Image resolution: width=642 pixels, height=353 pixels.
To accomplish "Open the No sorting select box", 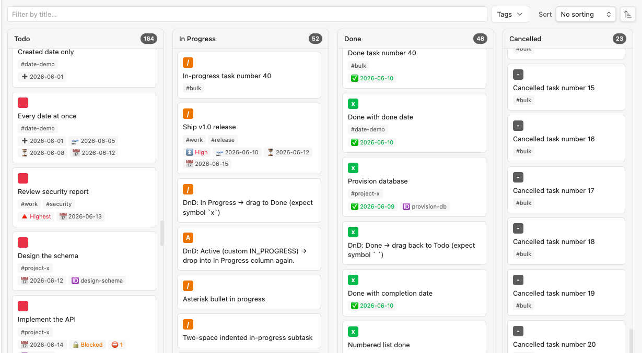I will 586,15.
